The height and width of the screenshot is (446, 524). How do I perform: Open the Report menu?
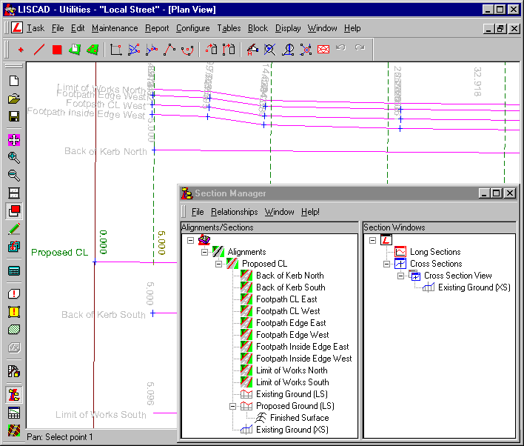(x=157, y=28)
